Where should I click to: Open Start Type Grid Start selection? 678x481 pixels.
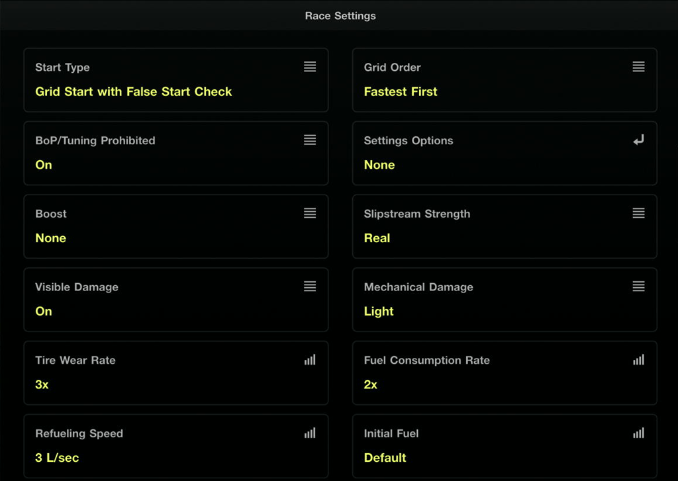(134, 91)
